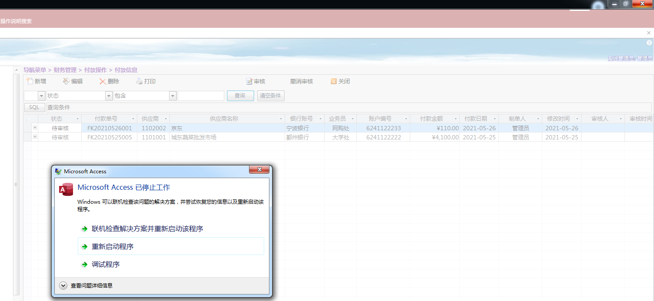Select account number cell 6241122222
Image resolution: width=654 pixels, height=301 pixels.
point(384,137)
